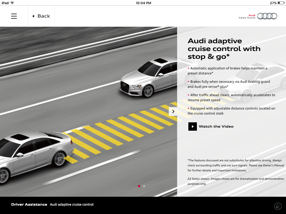Tap the leading silver Audi car in the image
The image size is (286, 214).
[x=148, y=77]
